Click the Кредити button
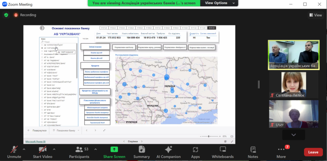Screen dimensions: 327x161 tap(95, 66)
